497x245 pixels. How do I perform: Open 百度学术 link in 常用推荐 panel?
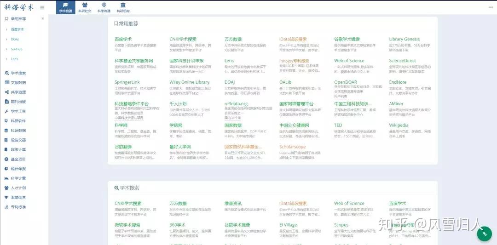[x=123, y=39]
